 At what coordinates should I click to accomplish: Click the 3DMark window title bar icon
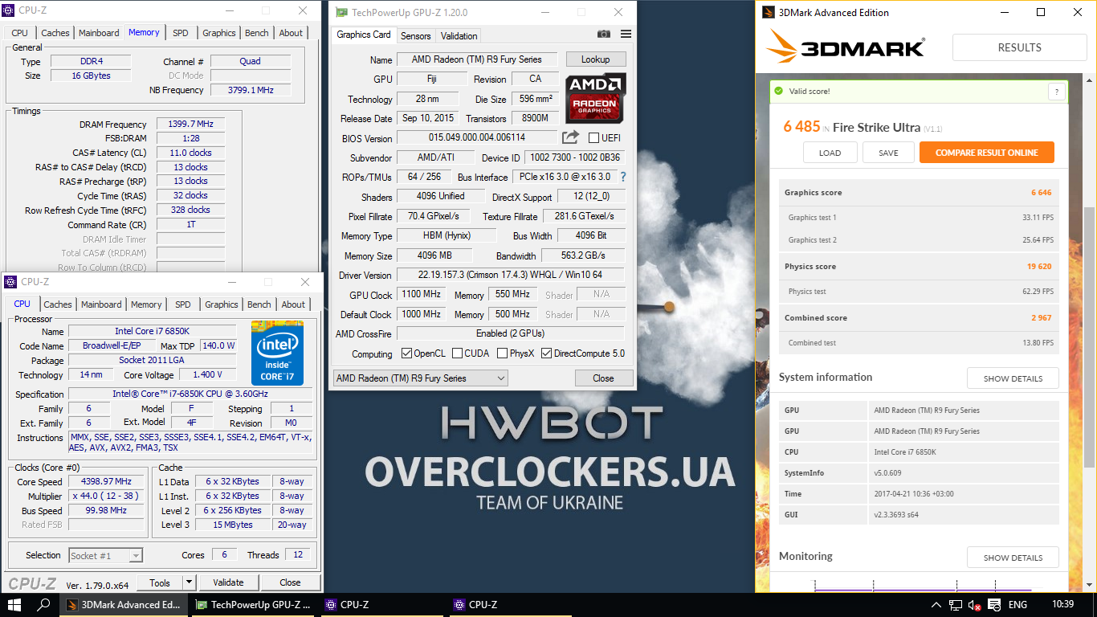point(768,13)
